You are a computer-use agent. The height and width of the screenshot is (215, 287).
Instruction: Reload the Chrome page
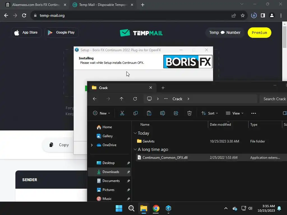point(24,16)
